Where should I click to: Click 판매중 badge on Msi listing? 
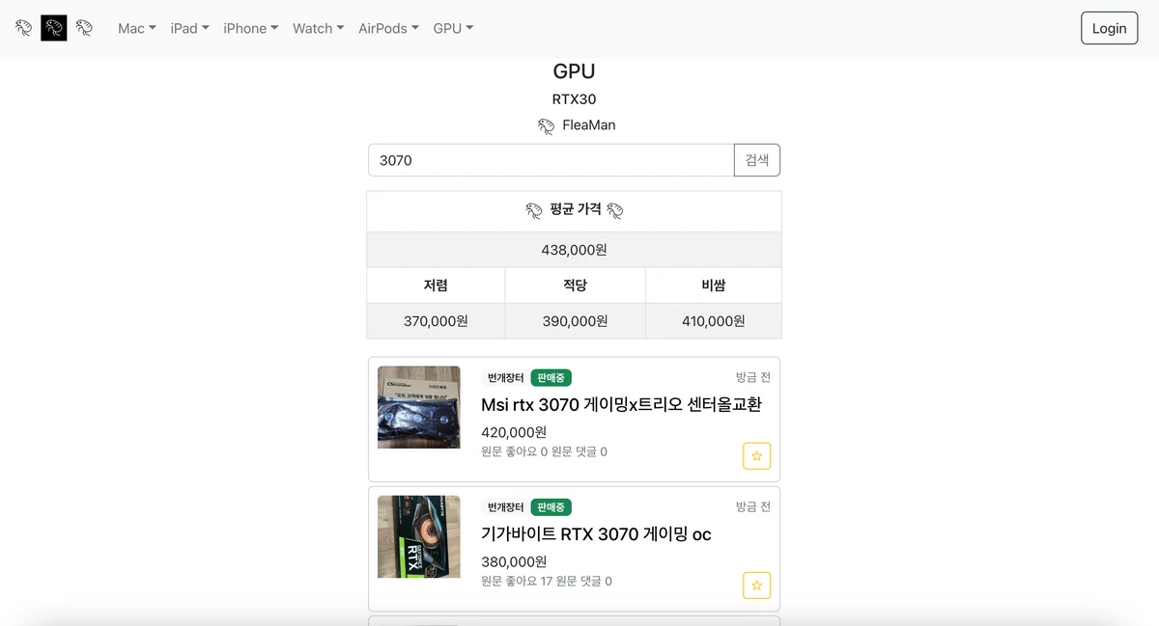click(x=551, y=377)
